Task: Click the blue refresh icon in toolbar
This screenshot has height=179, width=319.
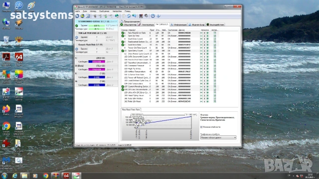Action: click(x=77, y=16)
